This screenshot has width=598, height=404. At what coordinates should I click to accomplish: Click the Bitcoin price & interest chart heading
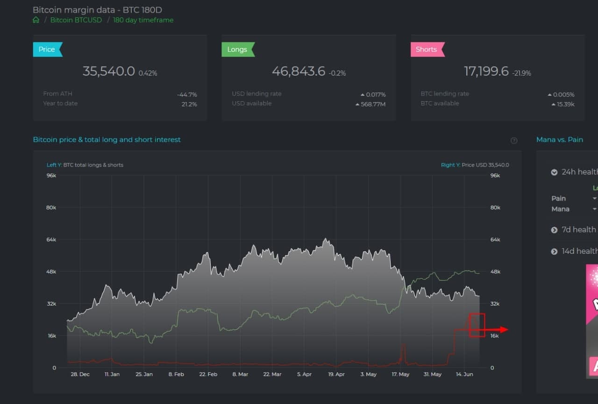(107, 139)
